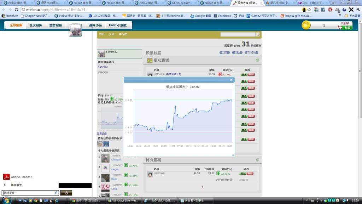The width and height of the screenshot is (362, 204).
Task: Expand 所有程式 in the start menu
Action: point(16,185)
